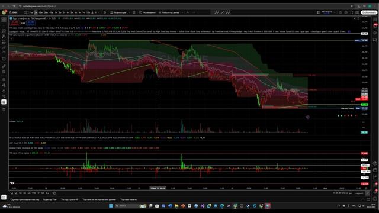Toggle hide all drawings eye icon
Image resolution: width=379 pixels, height=213 pixels.
point(4,96)
